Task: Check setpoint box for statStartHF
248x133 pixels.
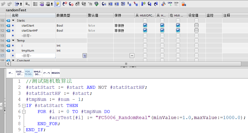Action: [x=196, y=31]
